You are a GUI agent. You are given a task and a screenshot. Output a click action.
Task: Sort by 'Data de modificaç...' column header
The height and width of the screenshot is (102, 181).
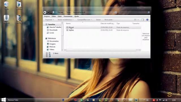coord(107,24)
